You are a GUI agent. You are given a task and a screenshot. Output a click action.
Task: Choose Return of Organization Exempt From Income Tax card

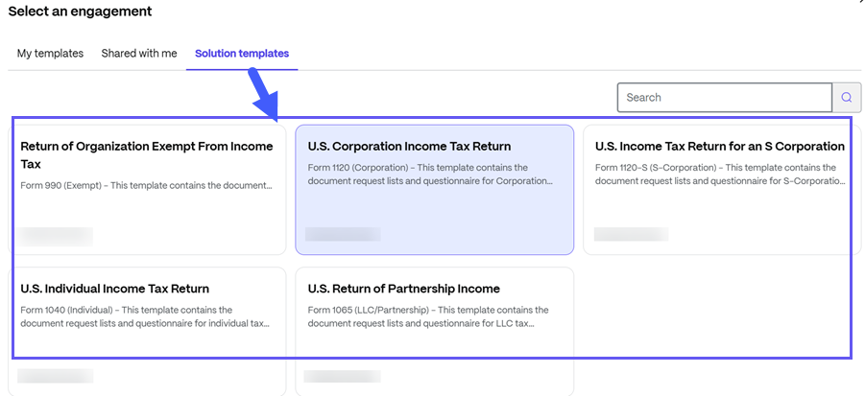[x=147, y=190]
